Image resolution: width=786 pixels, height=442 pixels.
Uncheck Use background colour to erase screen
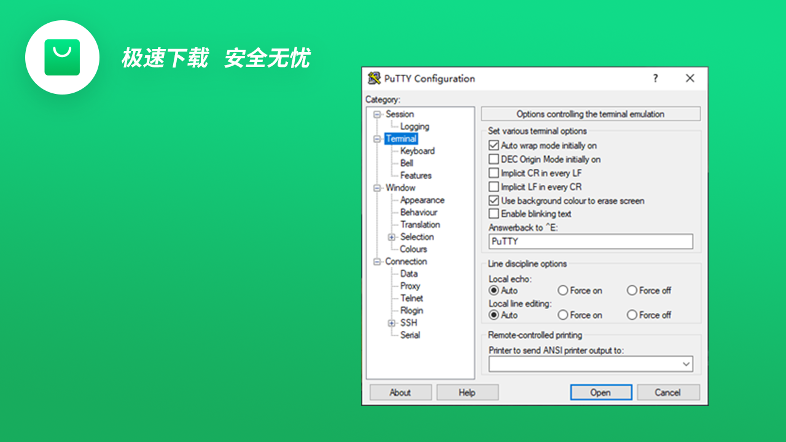point(494,200)
